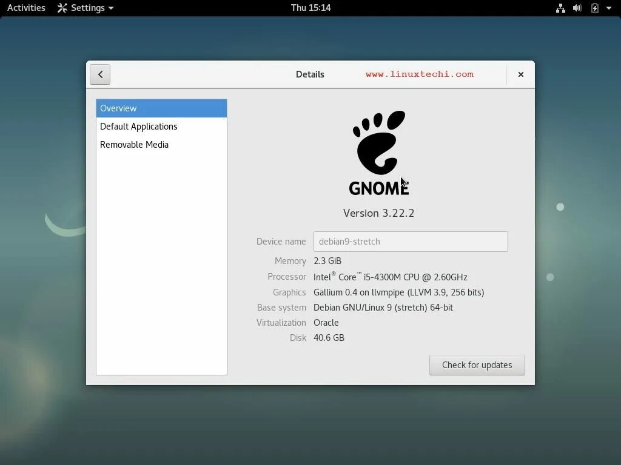Click the Graphics label
This screenshot has height=465, width=621.
click(289, 292)
